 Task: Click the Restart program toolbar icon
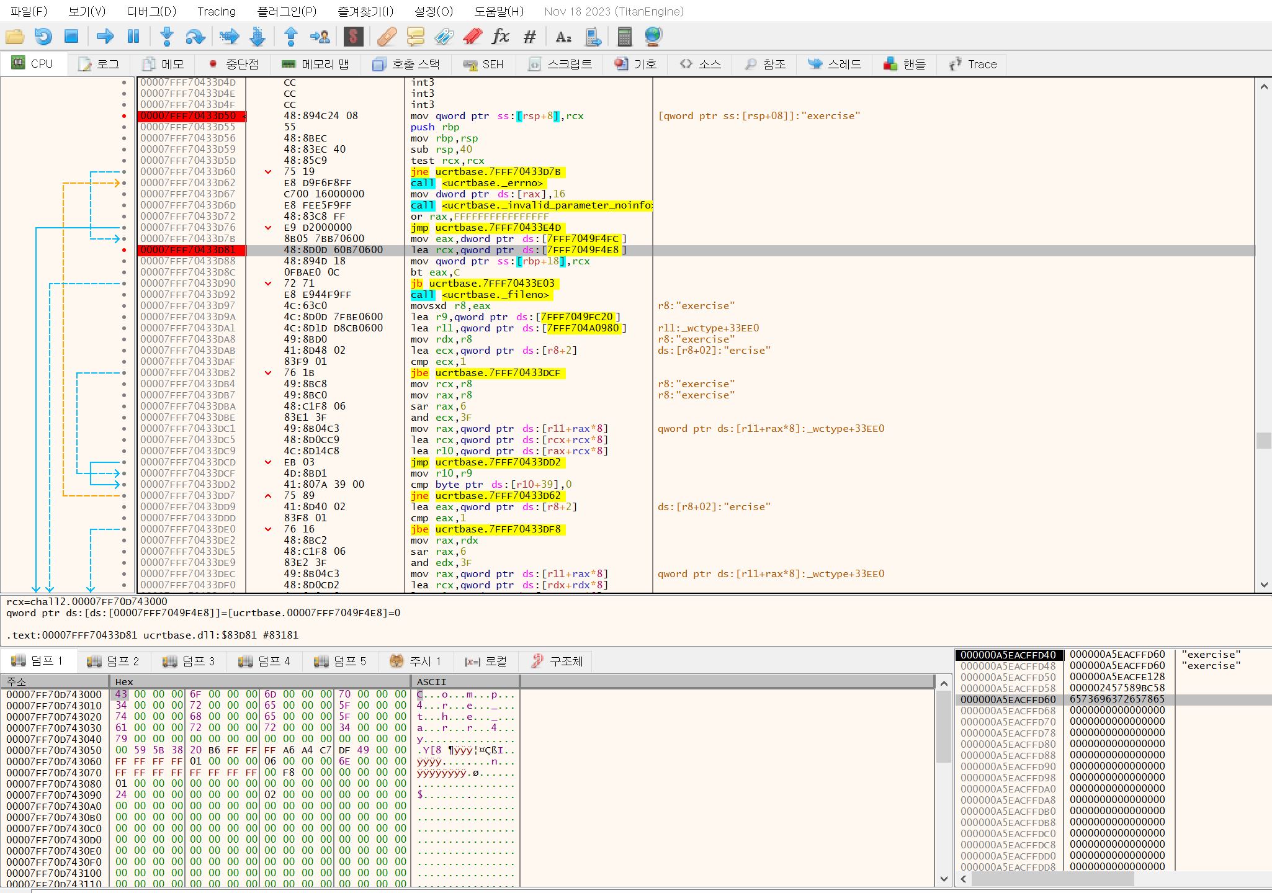[x=43, y=37]
